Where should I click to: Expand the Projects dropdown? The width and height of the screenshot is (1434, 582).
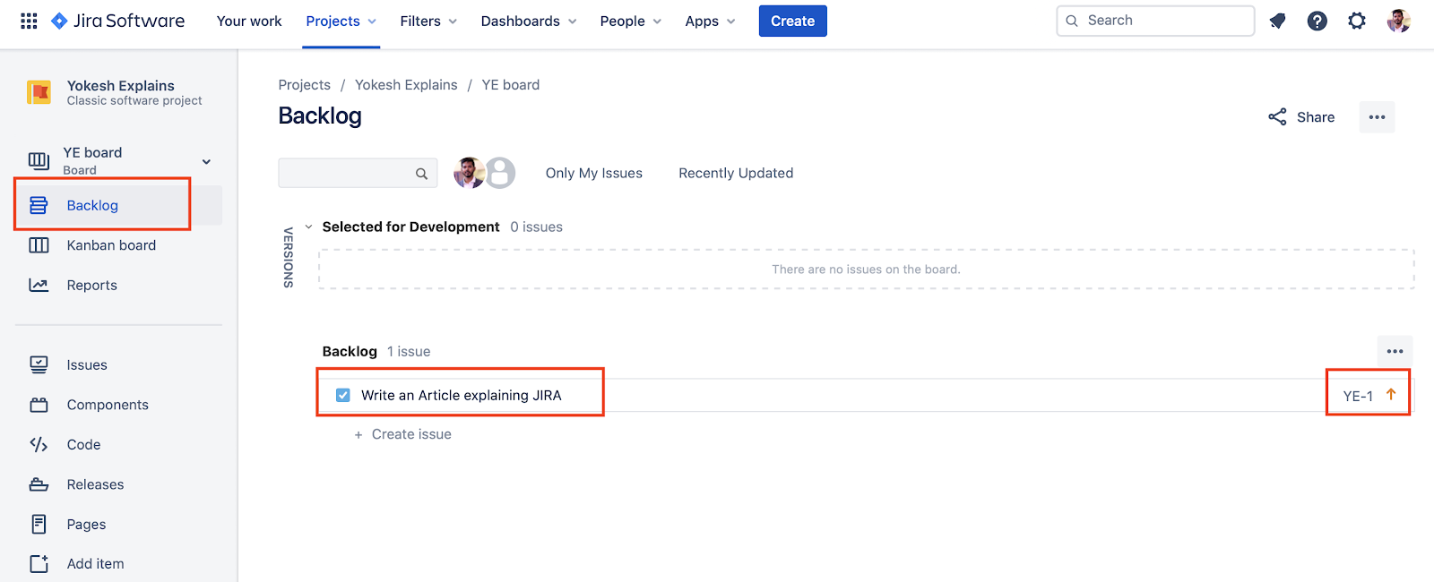coord(341,21)
